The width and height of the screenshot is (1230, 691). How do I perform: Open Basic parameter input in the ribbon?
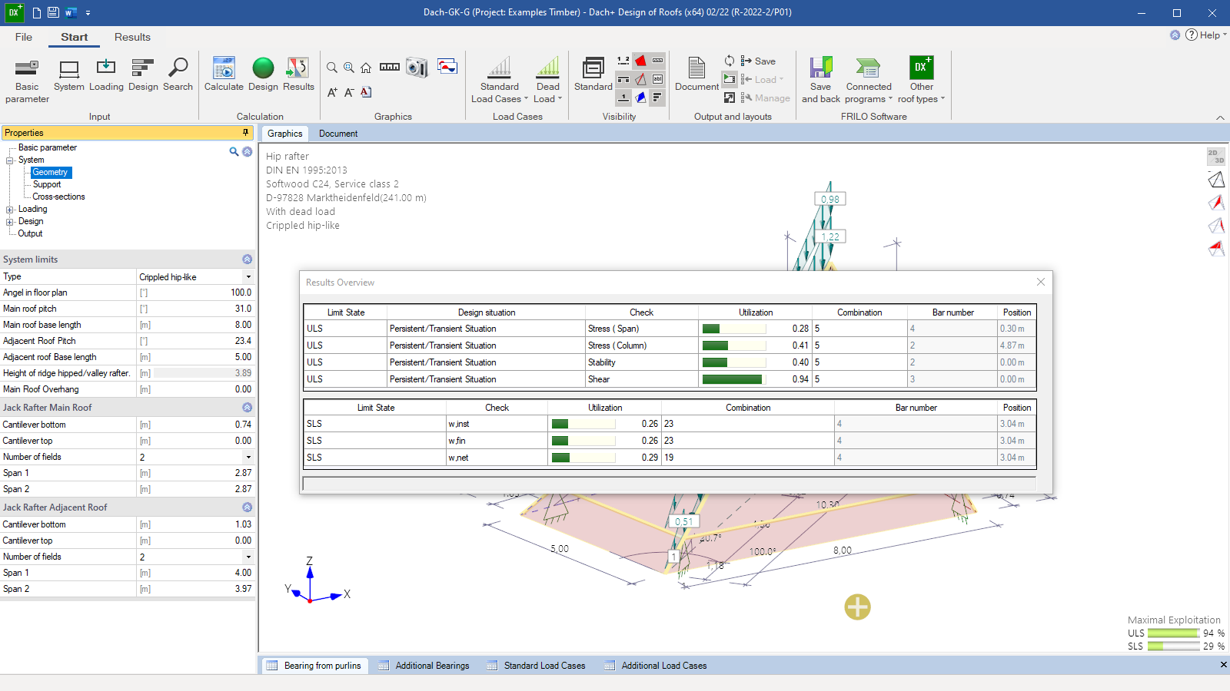click(27, 81)
